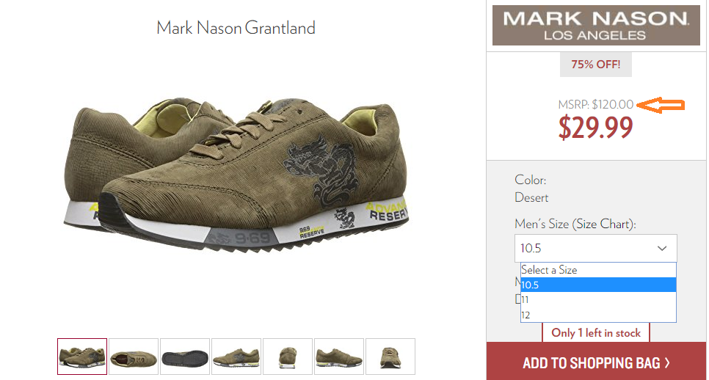Click the 75% OFF badge
Screen dimensions: 709x380
tap(595, 64)
